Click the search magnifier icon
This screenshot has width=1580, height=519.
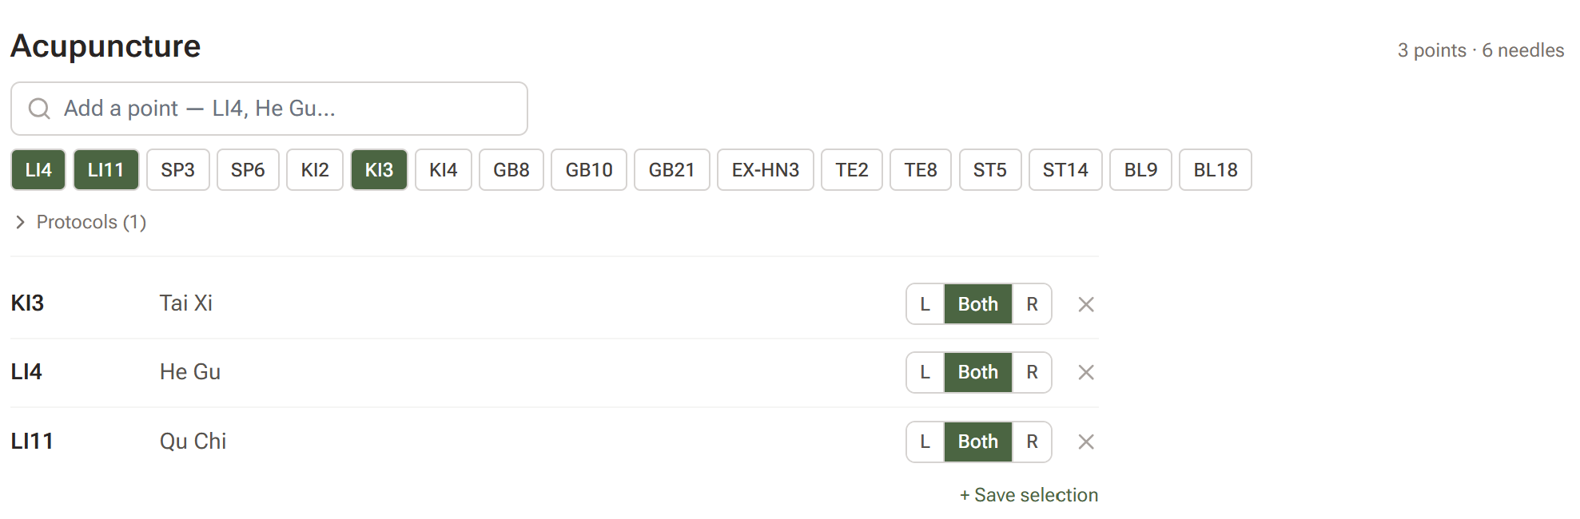(39, 109)
